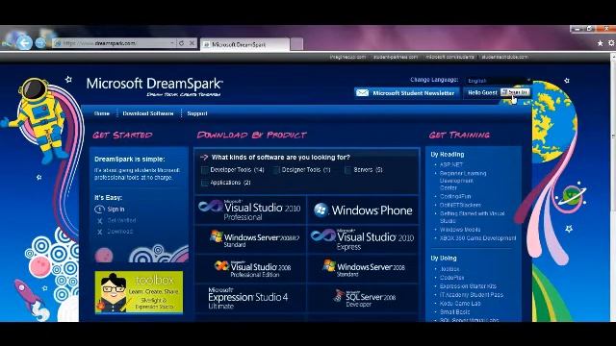Click the envelope icon for Student Newsletter

[362, 93]
